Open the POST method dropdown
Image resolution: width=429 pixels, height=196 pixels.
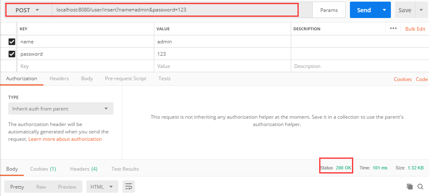point(27,10)
